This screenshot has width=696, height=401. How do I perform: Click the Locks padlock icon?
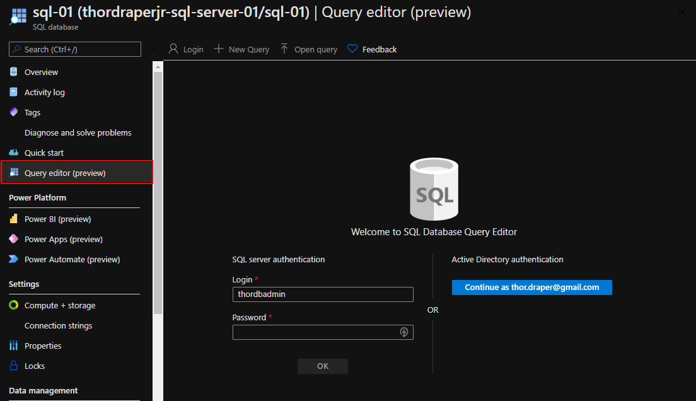pyautogui.click(x=14, y=365)
